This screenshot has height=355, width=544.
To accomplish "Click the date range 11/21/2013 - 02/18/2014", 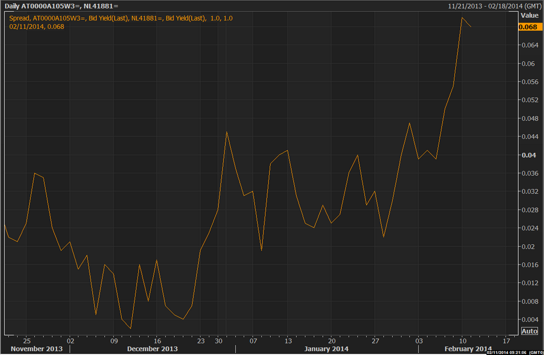I will point(494,6).
